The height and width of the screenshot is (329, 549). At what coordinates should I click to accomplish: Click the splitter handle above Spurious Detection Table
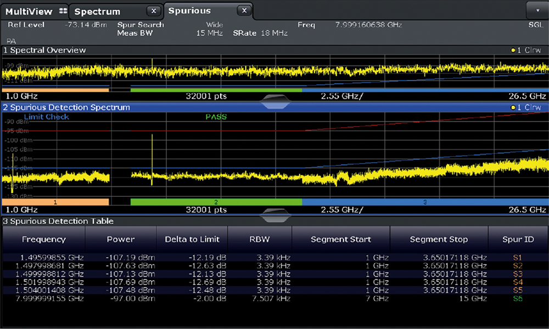click(x=276, y=215)
